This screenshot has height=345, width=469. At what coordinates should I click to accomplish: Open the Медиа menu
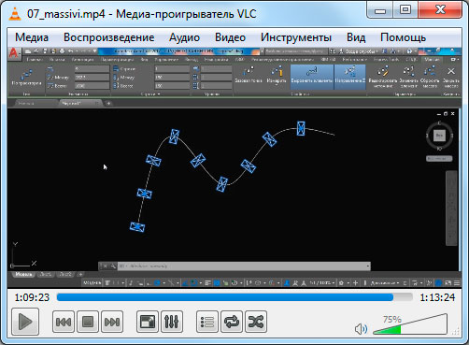point(32,37)
